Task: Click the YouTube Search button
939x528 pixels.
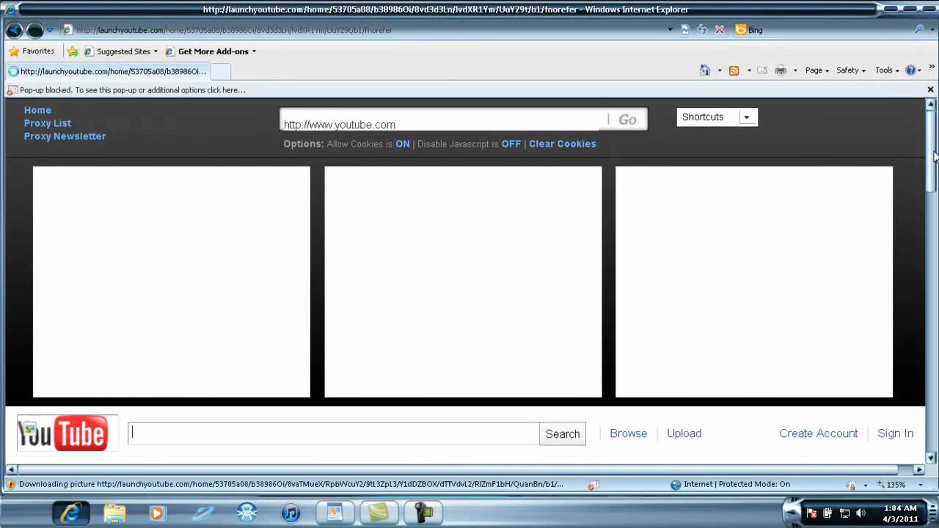Action: coord(563,433)
